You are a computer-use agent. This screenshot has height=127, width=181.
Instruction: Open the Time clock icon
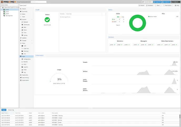point(22,33)
